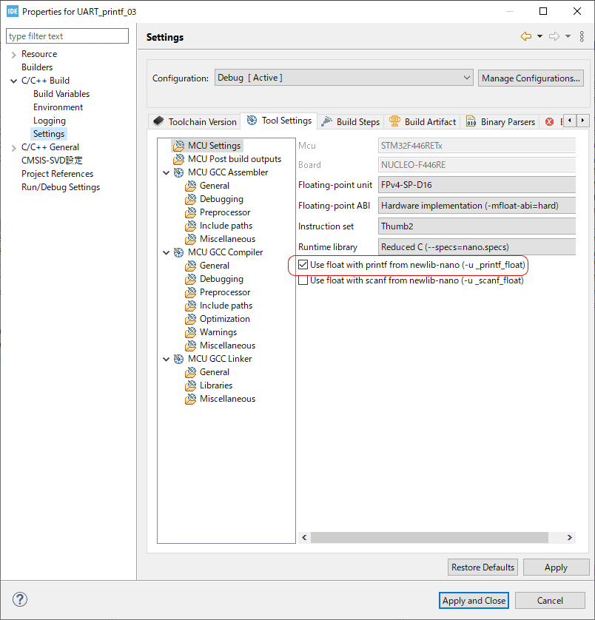Screen dimensions: 595x620
Task: Click the MCU GCC Linker tool icon
Action: (179, 359)
